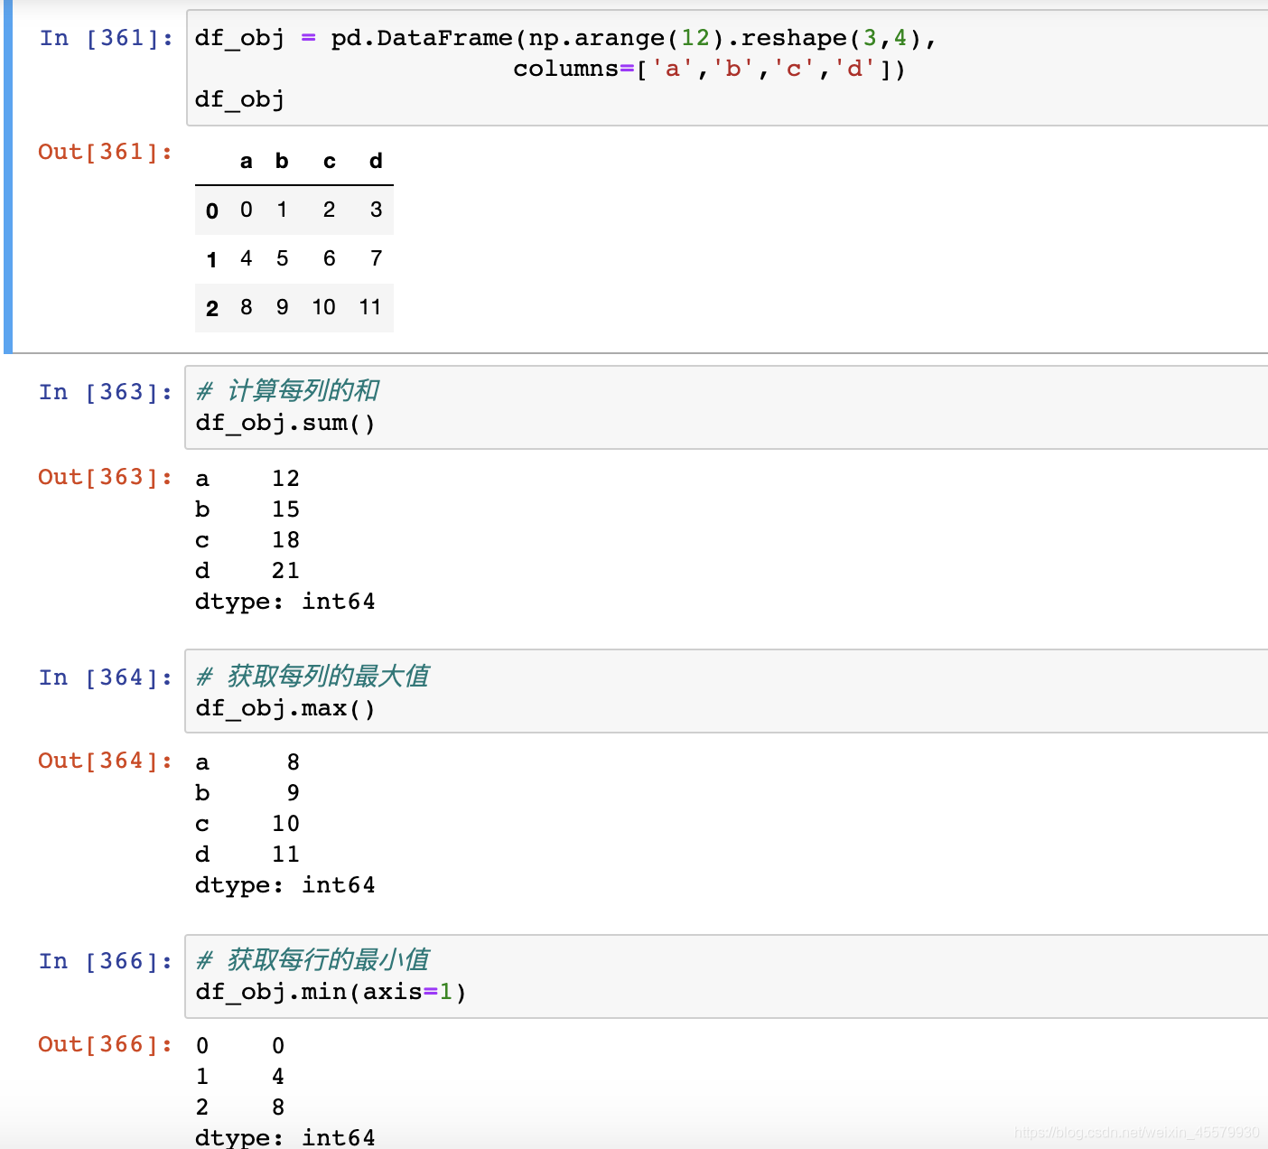Viewport: 1268px width, 1149px height.
Task: Click the table cell with value 3
Action: click(376, 210)
